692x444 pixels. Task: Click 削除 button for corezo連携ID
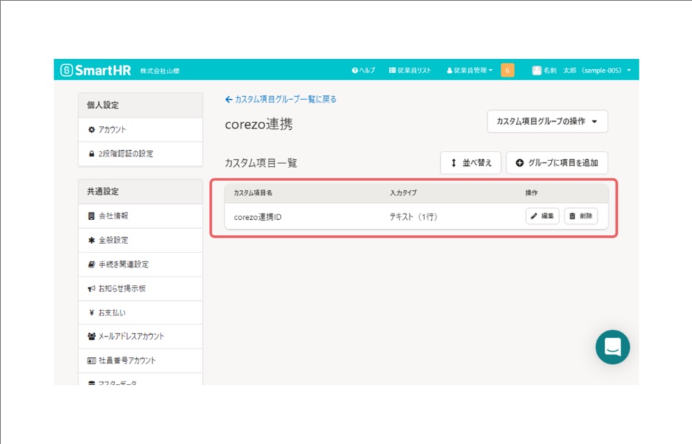pos(581,216)
